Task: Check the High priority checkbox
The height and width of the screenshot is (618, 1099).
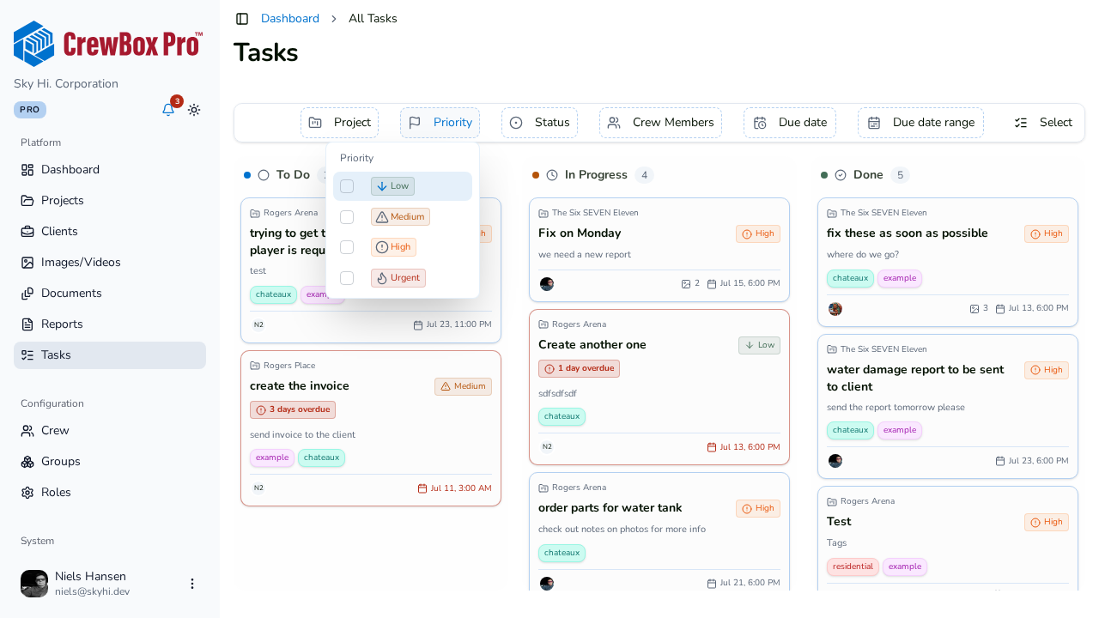Action: coord(347,247)
